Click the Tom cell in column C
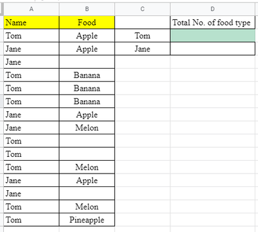The image size is (258, 232). point(143,35)
